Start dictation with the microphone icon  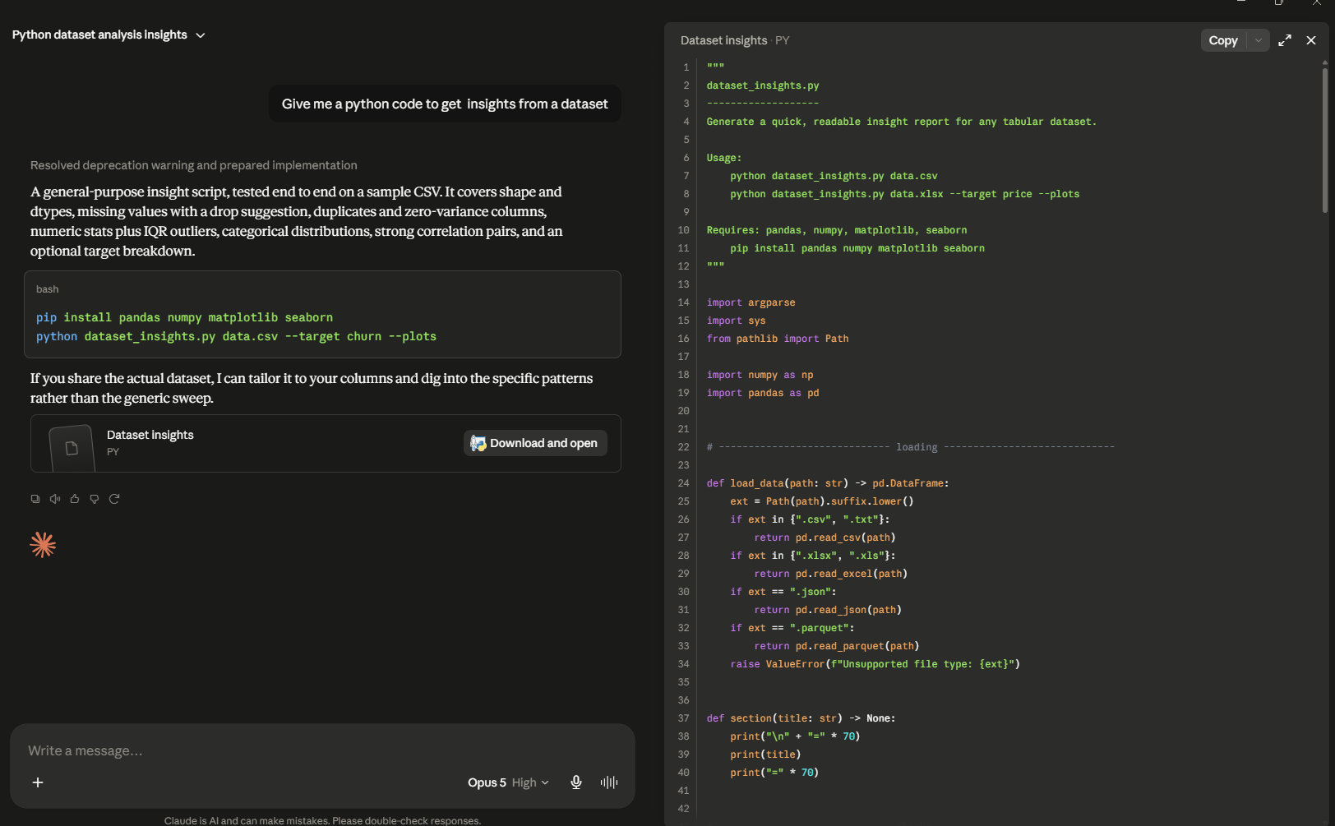(576, 782)
